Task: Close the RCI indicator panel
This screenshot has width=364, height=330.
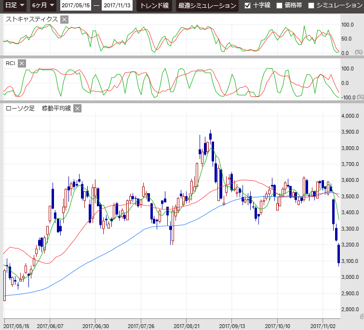Action: click(x=22, y=63)
